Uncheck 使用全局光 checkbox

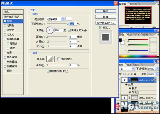point(69,30)
